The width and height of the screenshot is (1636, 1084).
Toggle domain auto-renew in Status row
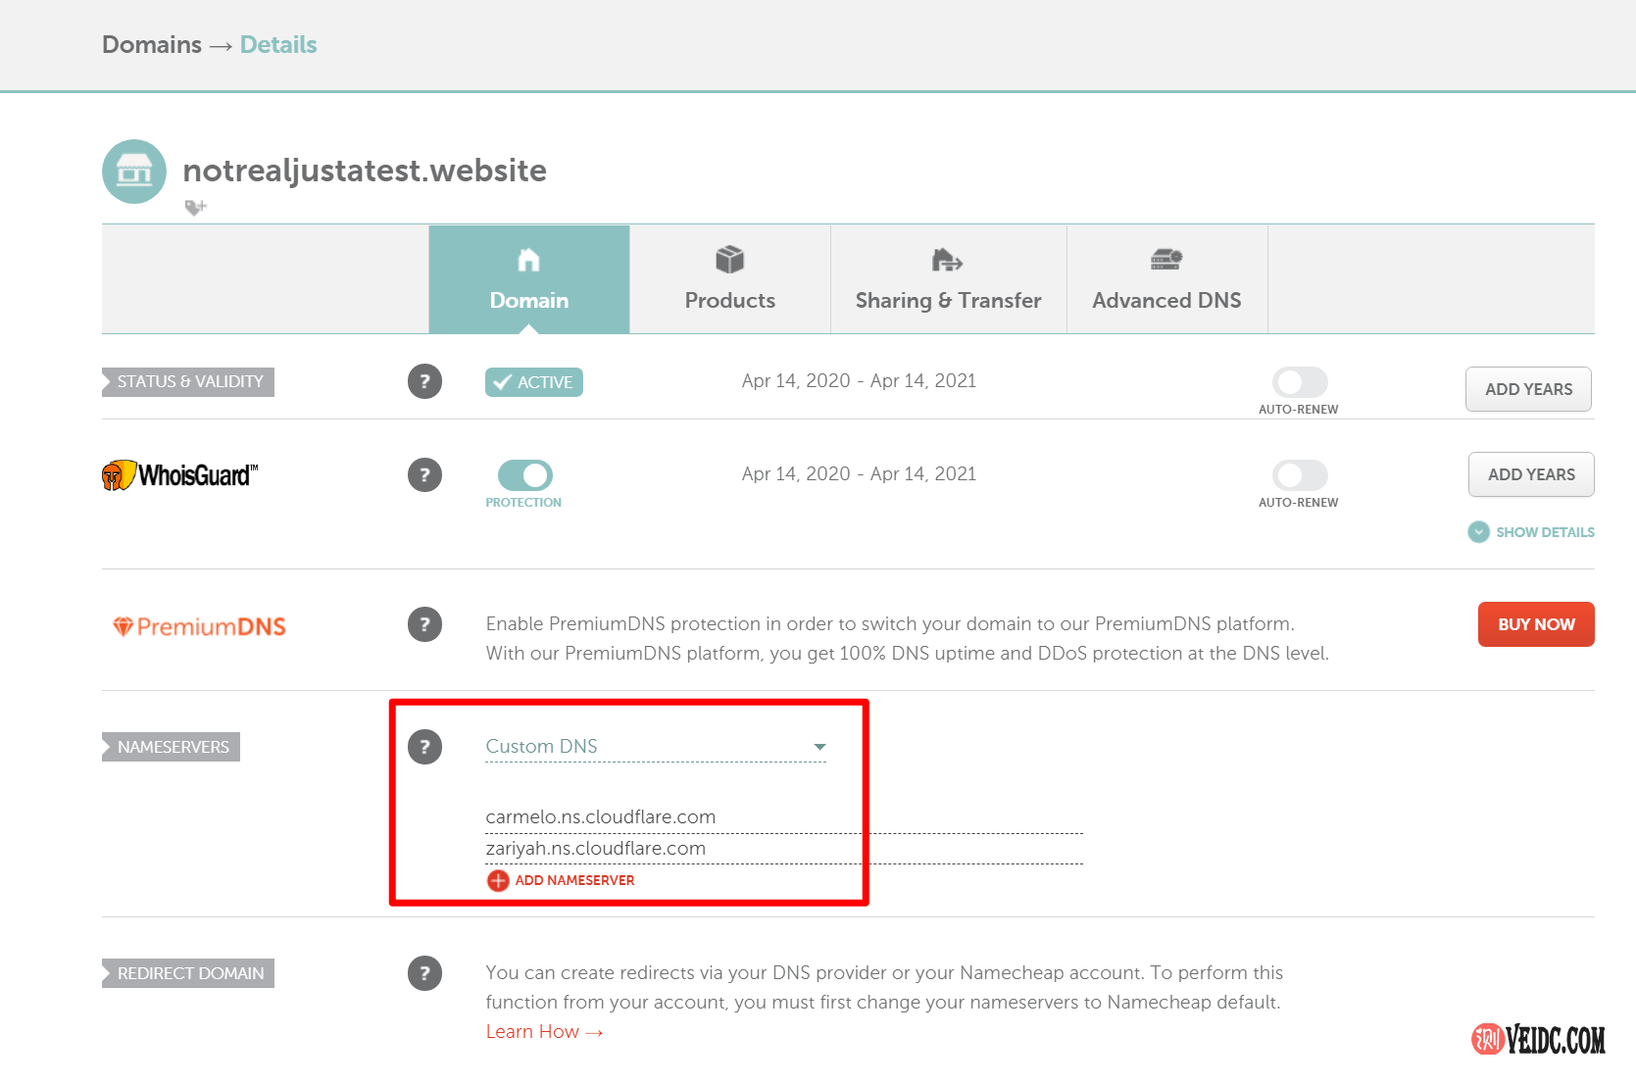click(1300, 382)
